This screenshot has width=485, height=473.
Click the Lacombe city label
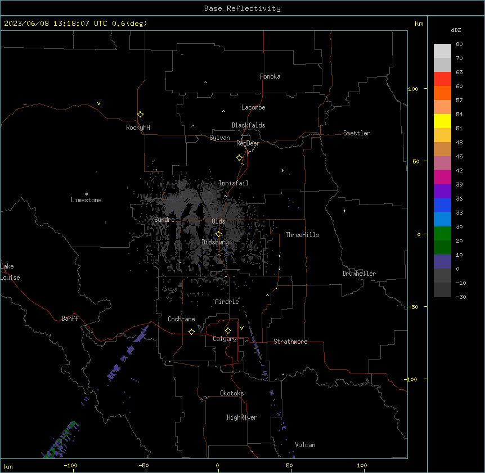pyautogui.click(x=253, y=107)
